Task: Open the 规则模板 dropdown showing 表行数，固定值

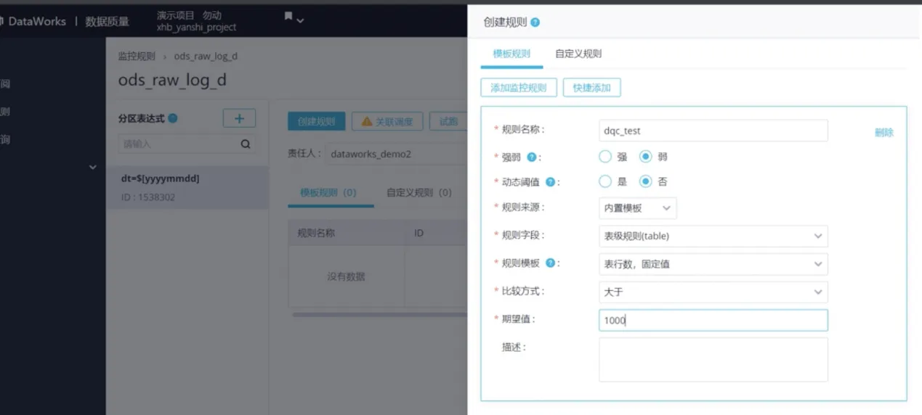Action: click(x=713, y=264)
